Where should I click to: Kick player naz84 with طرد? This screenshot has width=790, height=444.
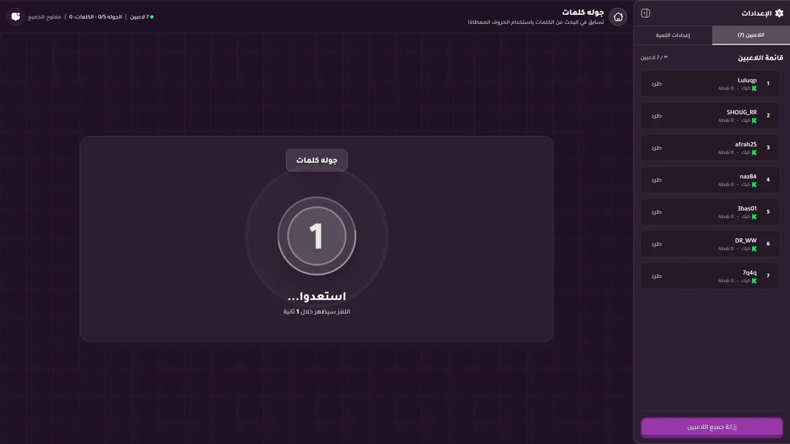656,179
